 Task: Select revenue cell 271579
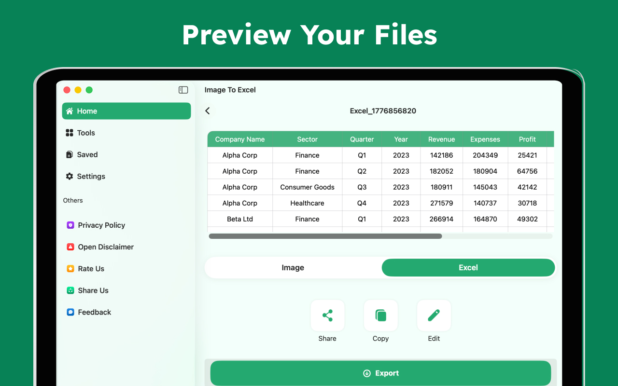pyautogui.click(x=442, y=203)
